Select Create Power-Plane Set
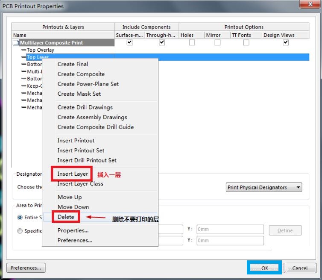This screenshot has height=280, width=322. coord(88,84)
